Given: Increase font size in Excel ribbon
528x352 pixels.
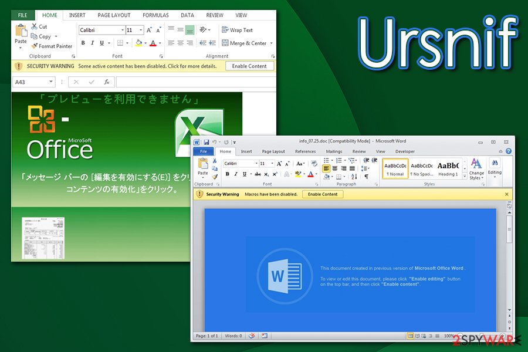Looking at the screenshot, I should (x=149, y=30).
